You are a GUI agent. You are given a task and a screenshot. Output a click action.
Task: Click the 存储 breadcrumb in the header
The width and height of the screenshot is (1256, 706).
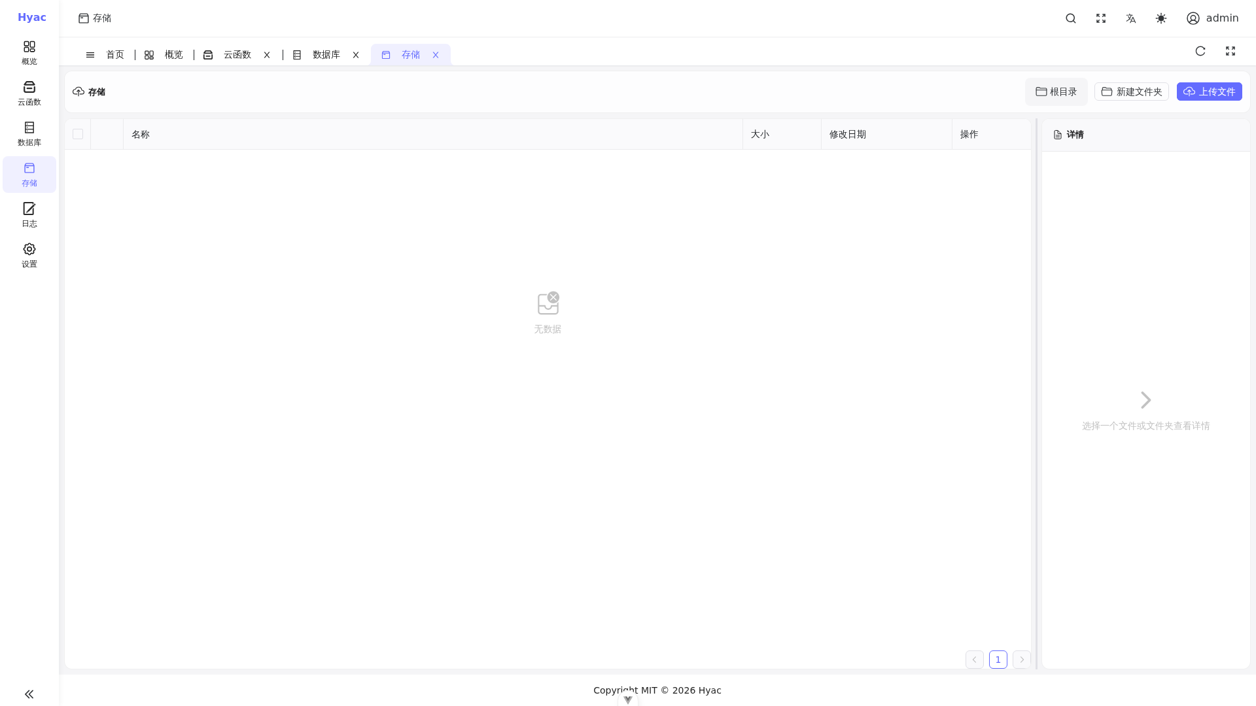coord(95,18)
